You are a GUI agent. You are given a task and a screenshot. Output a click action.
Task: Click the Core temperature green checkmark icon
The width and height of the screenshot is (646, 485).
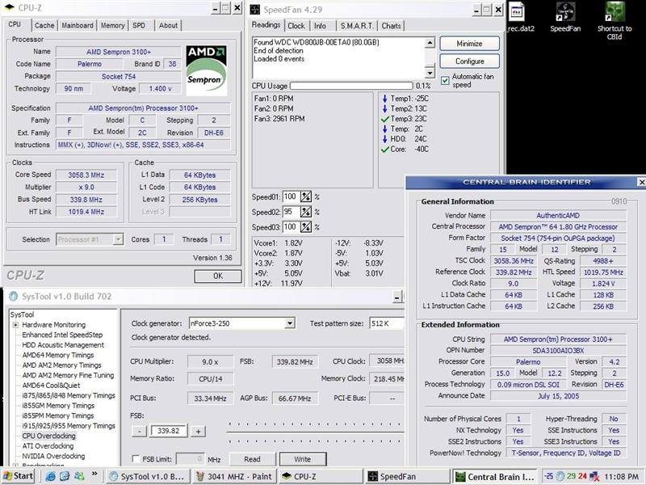(x=385, y=150)
